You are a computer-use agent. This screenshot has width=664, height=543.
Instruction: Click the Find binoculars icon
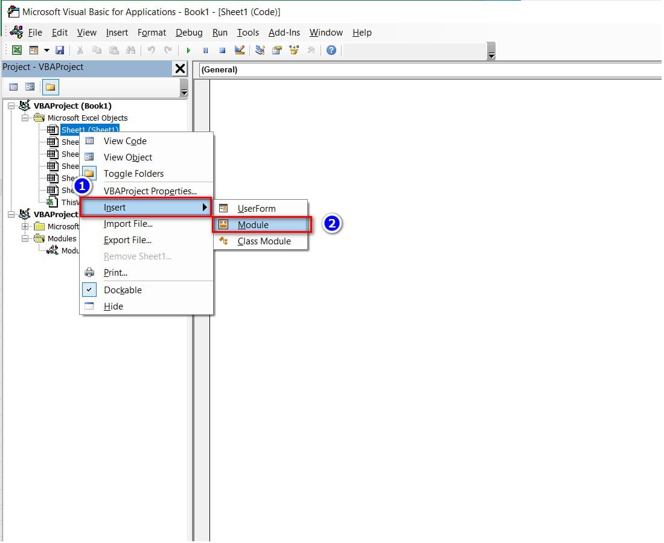click(x=130, y=51)
